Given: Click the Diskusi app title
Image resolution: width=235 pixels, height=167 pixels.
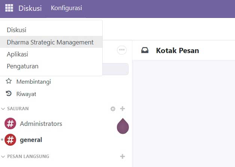Looking at the screenshot, I should (x=30, y=8).
